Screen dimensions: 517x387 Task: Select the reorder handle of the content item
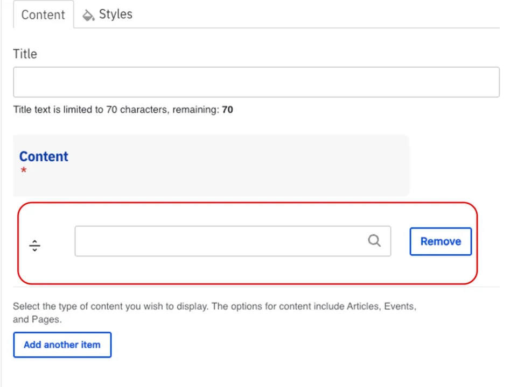pyautogui.click(x=34, y=245)
